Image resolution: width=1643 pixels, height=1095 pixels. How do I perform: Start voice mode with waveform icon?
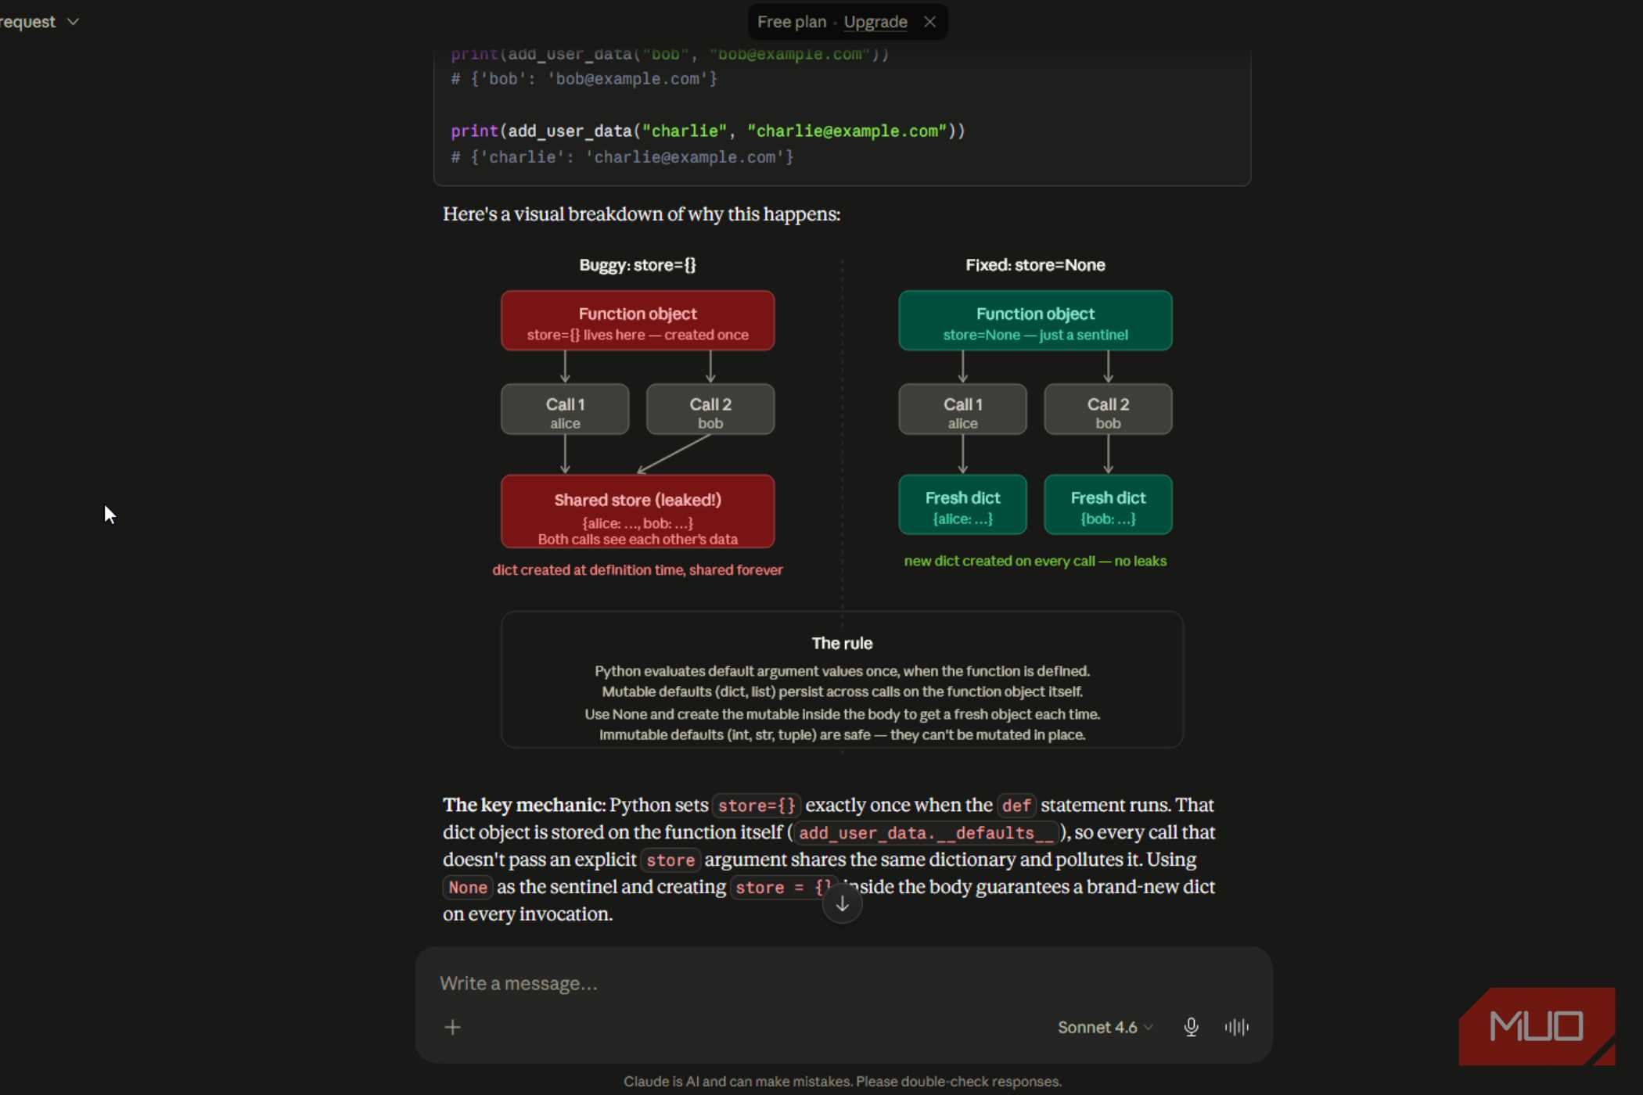click(1236, 1027)
